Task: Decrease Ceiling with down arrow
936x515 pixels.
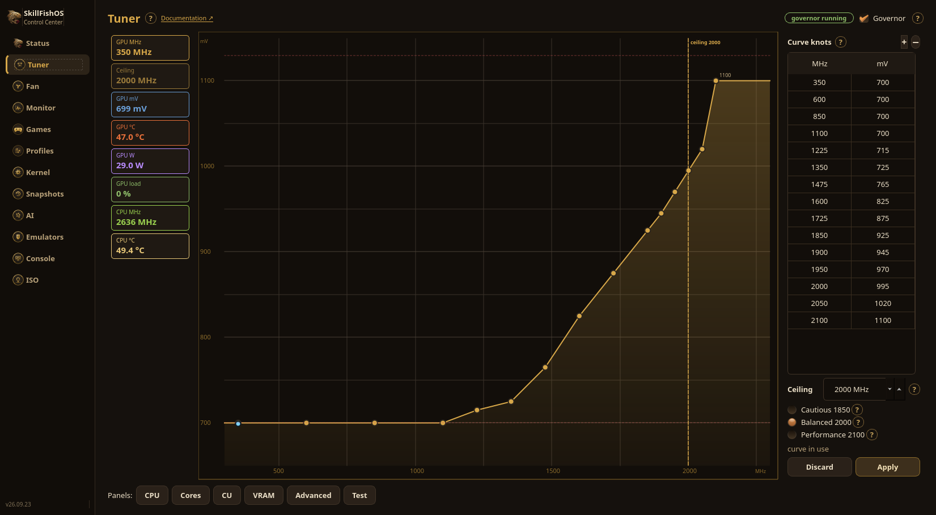Action: 890,389
